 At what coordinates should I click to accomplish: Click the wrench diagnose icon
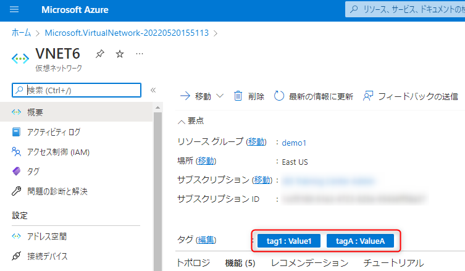coord(16,191)
